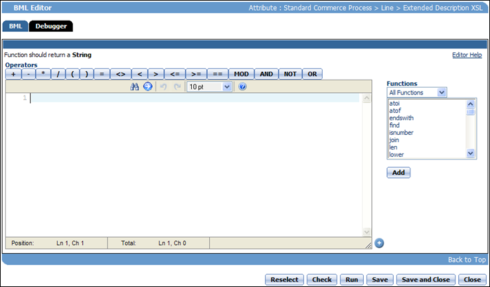This screenshot has width=490, height=287.
Task: Insert the not-equal <> operator
Action: tap(121, 74)
